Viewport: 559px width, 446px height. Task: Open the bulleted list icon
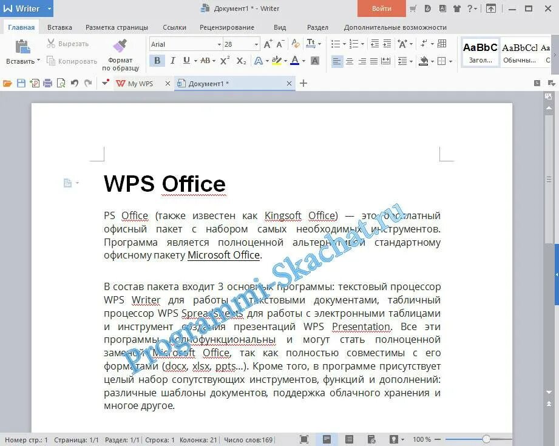click(336, 43)
